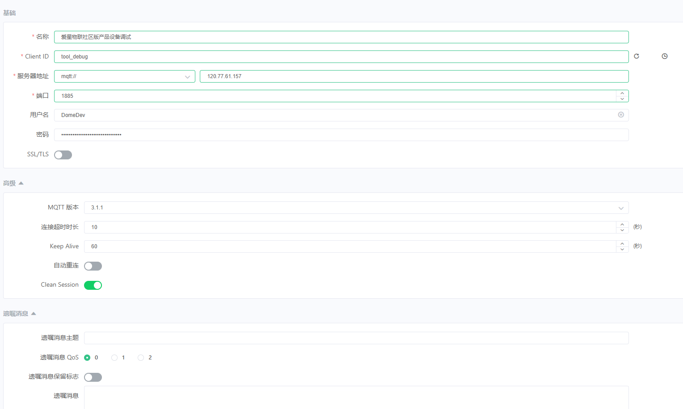Viewport: 683px width, 409px height.
Task: Increase 端口 value with up arrow
Action: 622,93
